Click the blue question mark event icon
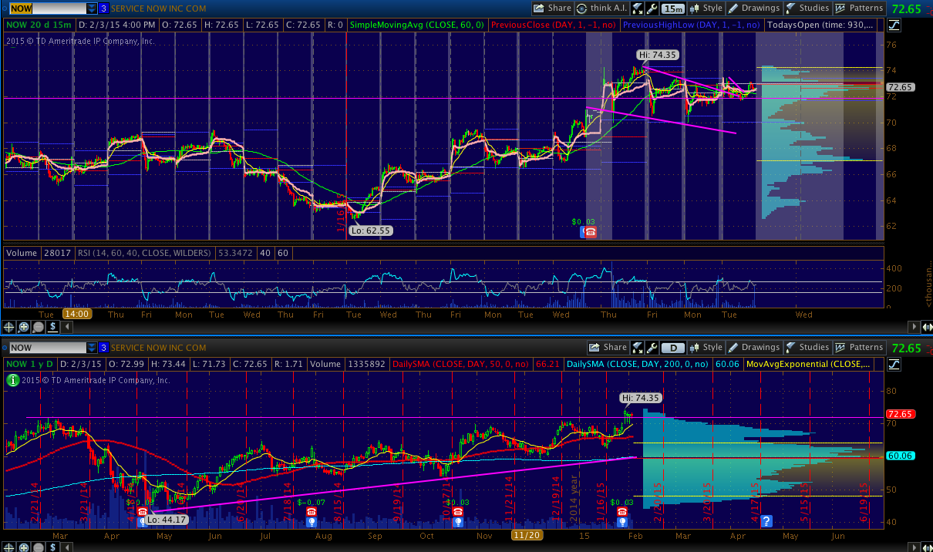The height and width of the screenshot is (552, 933). coord(766,522)
